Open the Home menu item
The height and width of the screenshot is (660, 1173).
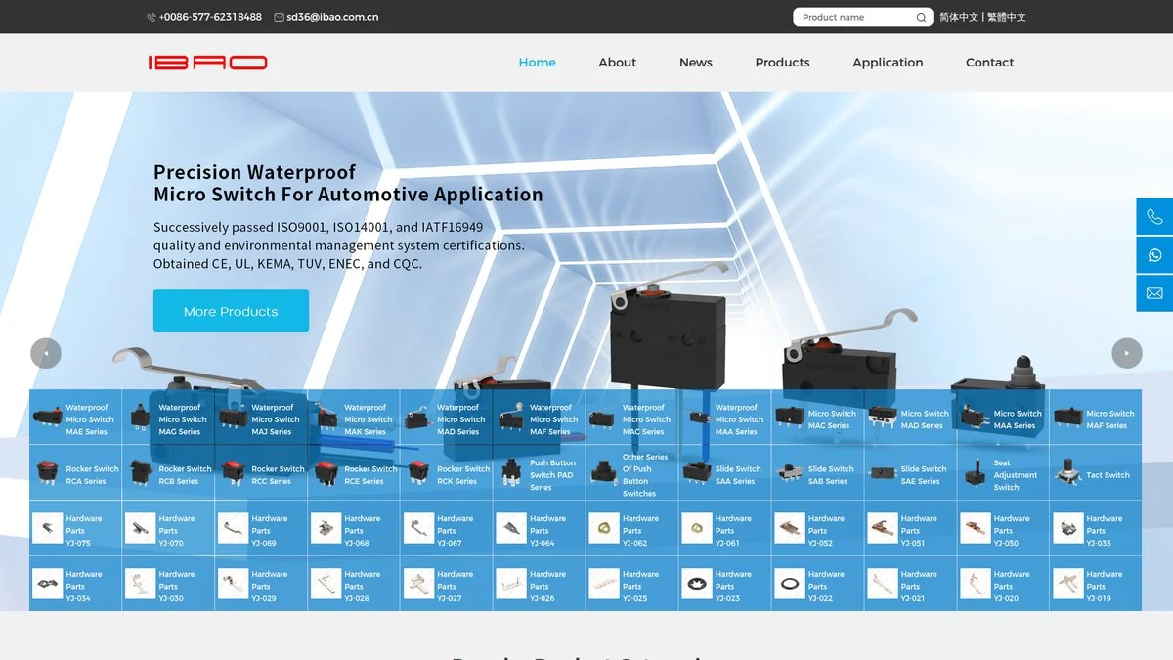coord(537,63)
